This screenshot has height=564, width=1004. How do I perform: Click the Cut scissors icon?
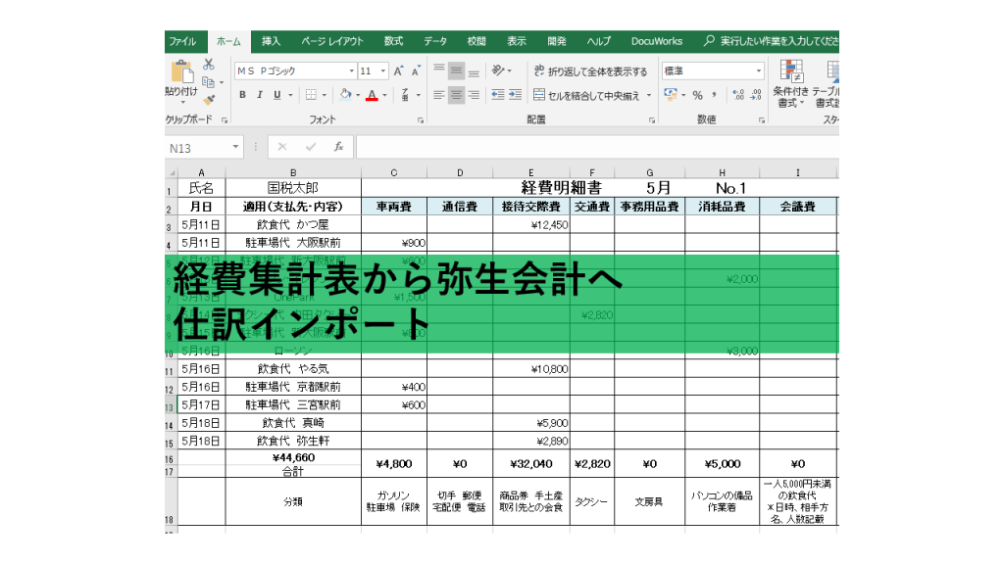(x=209, y=65)
